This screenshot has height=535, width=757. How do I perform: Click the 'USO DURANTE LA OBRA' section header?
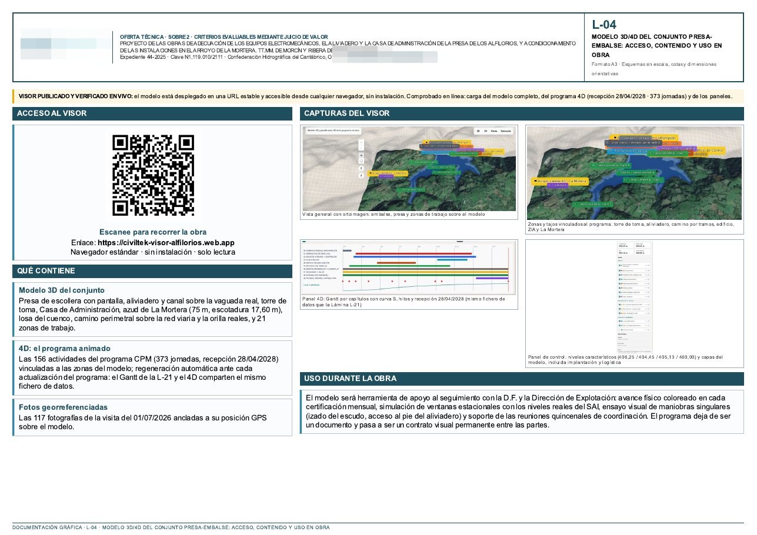pyautogui.click(x=522, y=378)
